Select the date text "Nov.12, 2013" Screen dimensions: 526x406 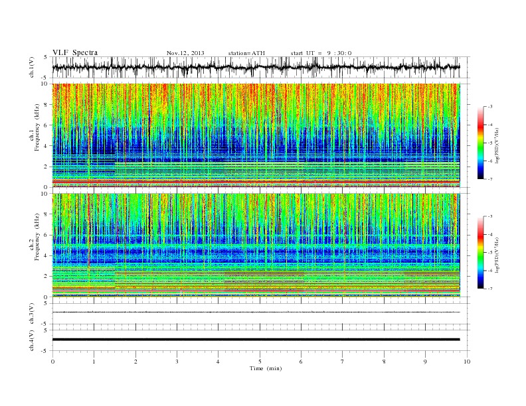coord(185,53)
